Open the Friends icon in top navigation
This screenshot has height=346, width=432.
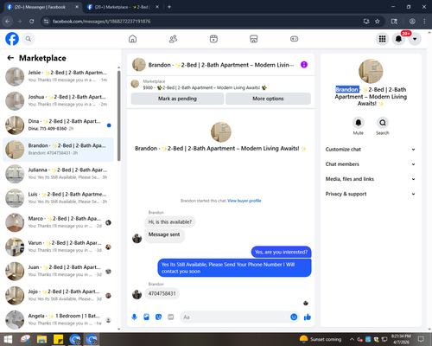pyautogui.click(x=173, y=39)
